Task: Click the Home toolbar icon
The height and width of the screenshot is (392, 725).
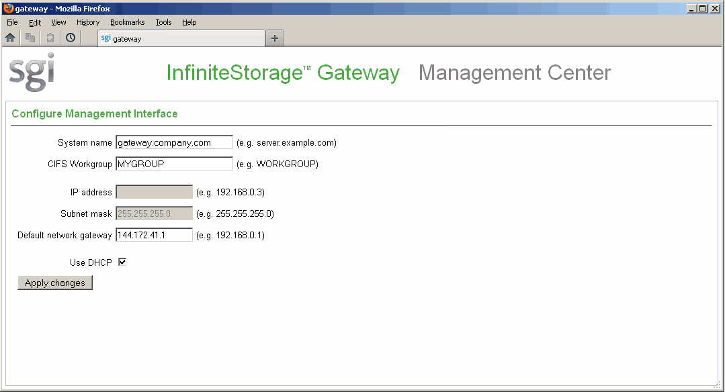Action: point(10,38)
